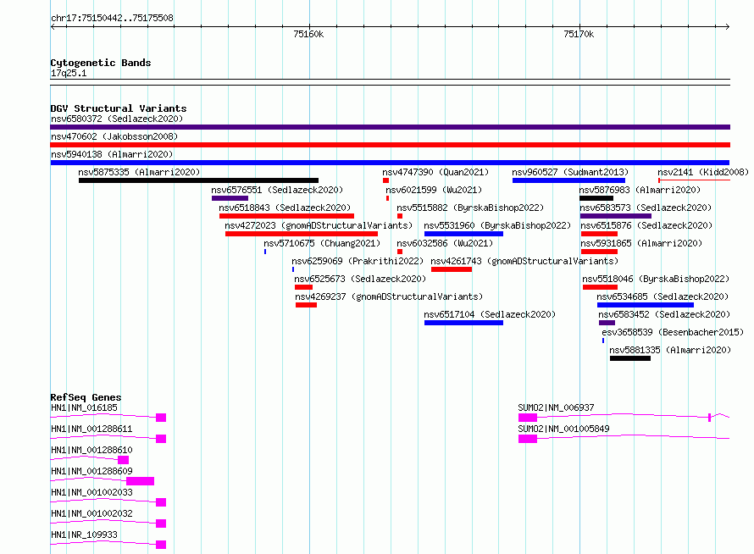Select the nsv960527 (Sudmant2013) label

570,172
